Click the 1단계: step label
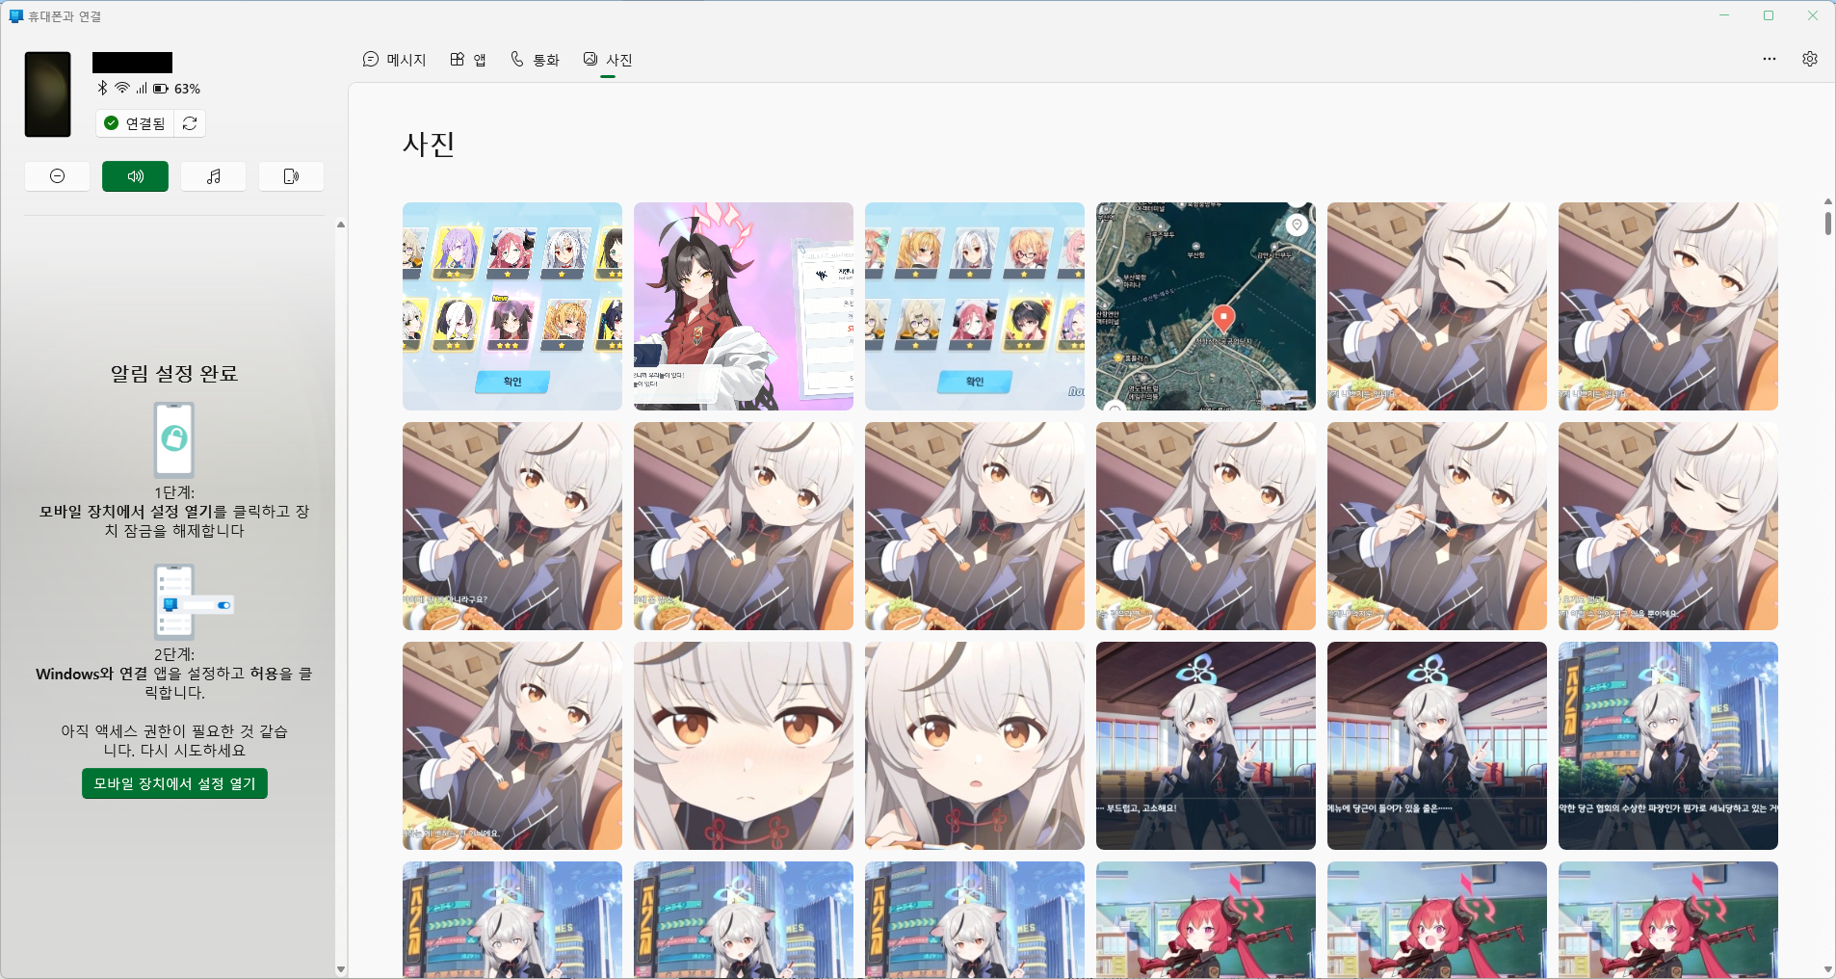The width and height of the screenshot is (1836, 979). click(174, 492)
